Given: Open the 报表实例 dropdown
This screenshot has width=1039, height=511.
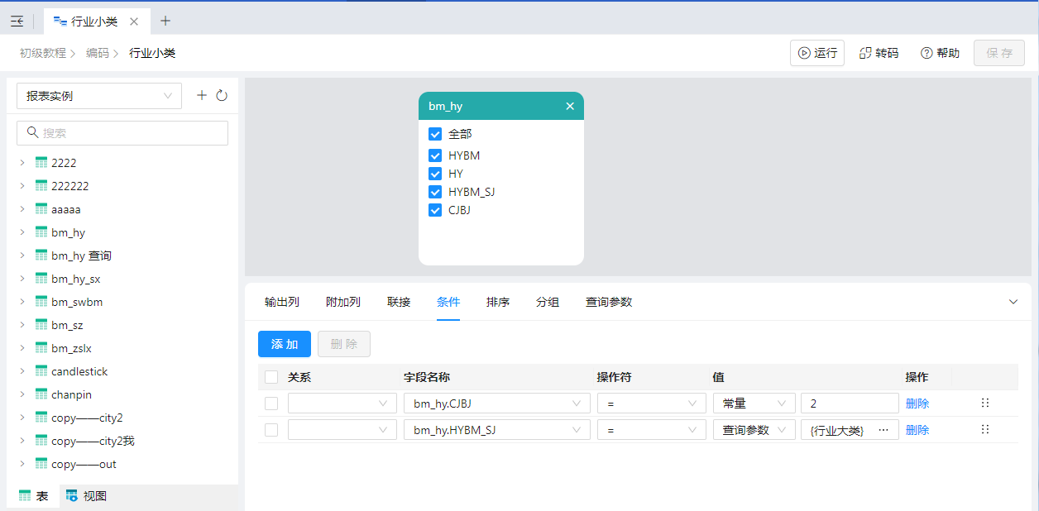Looking at the screenshot, I should pyautogui.click(x=99, y=96).
